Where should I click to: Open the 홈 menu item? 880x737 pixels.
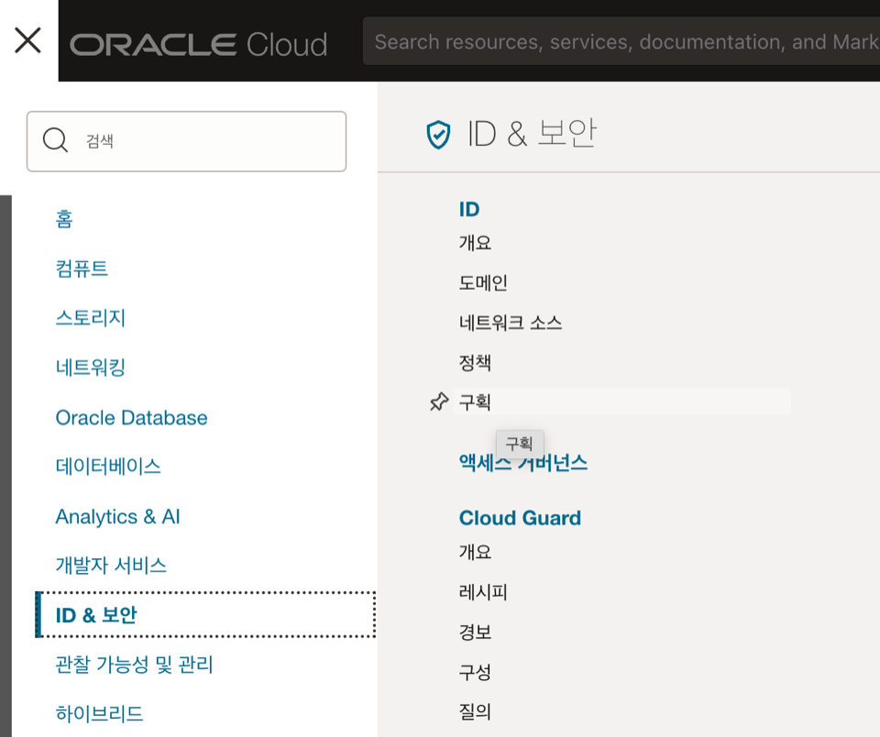[64, 219]
